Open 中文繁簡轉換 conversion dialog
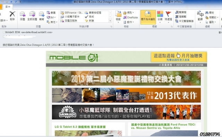 tap(184, 21)
